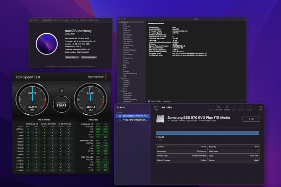Select APPLE HDD ST1000DM00 in Disk Utility
The width and height of the screenshot is (281, 187).
tap(133, 120)
